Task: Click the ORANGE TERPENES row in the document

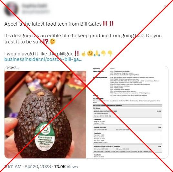Action: click(x=127, y=128)
